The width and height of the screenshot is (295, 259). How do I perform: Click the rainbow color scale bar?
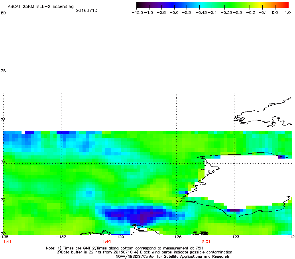tap(212, 5)
